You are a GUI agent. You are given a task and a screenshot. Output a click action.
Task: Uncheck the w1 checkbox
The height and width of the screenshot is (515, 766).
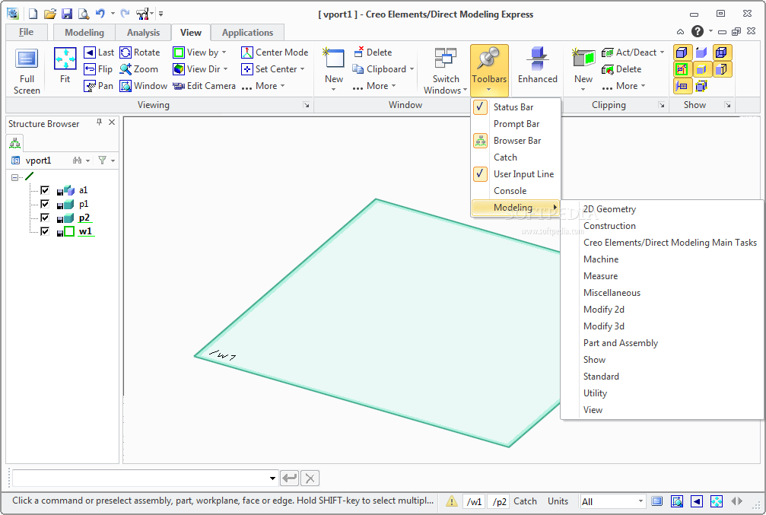(45, 231)
